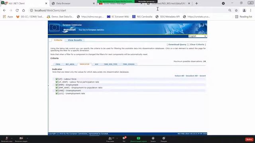
Task: Uncheck the [LF] - Labour force checkbox
Action: pos(57,79)
